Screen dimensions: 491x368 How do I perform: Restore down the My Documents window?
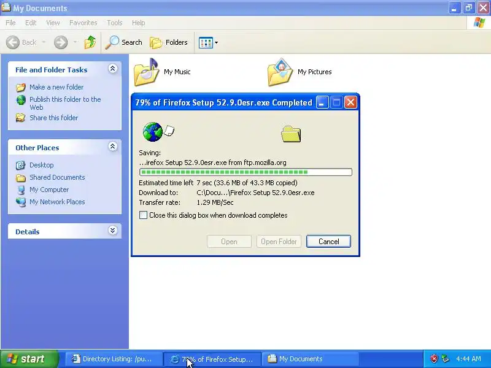[469, 8]
